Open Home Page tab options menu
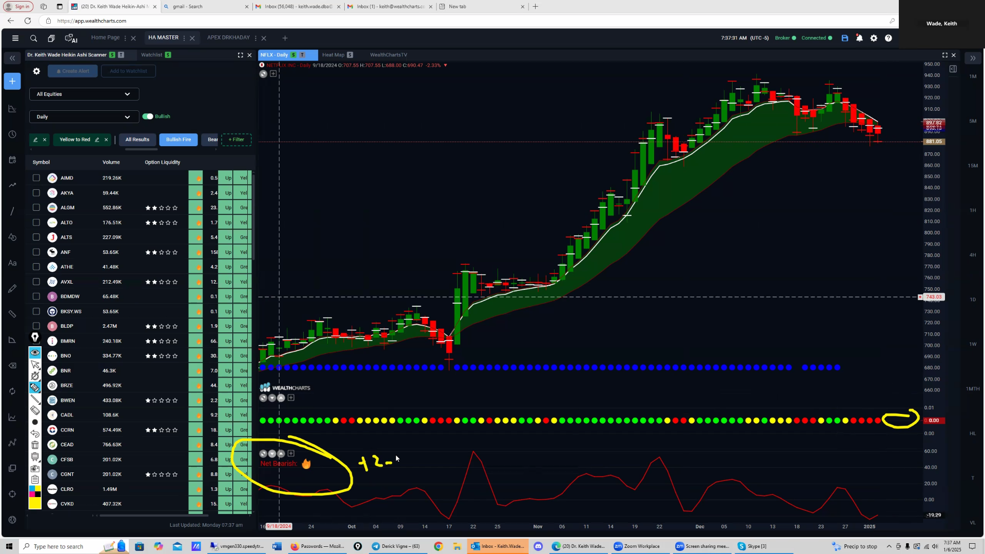The width and height of the screenshot is (985, 554). coord(125,38)
